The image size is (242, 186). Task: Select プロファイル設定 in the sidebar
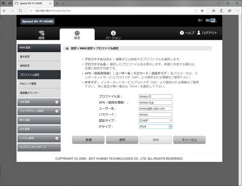click(39, 75)
